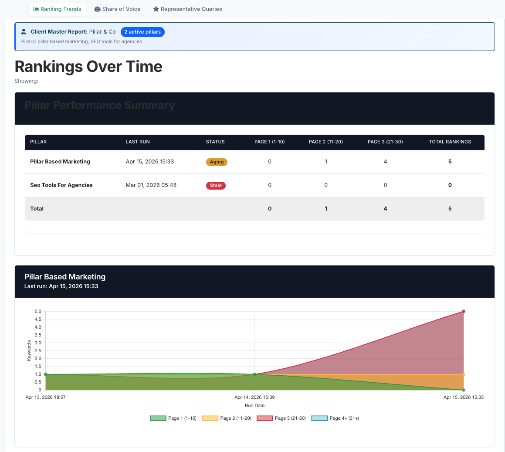Switch to Share of Voice tab

click(x=117, y=9)
